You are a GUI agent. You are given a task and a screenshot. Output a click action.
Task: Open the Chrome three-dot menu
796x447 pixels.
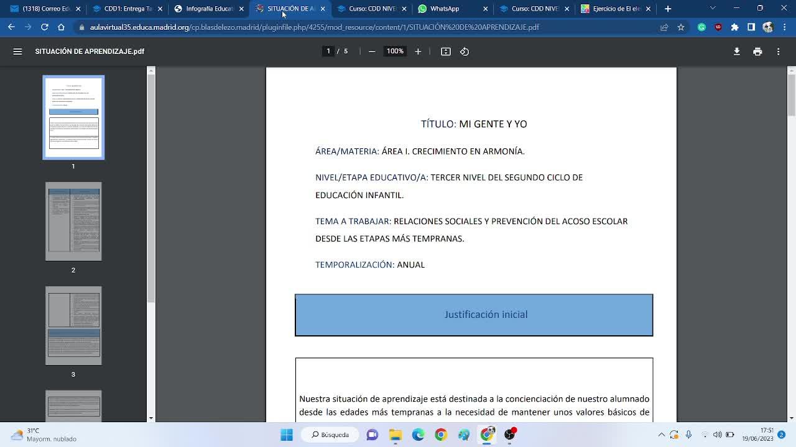point(784,27)
